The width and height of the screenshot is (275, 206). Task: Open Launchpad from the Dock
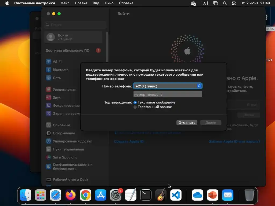[41, 195]
